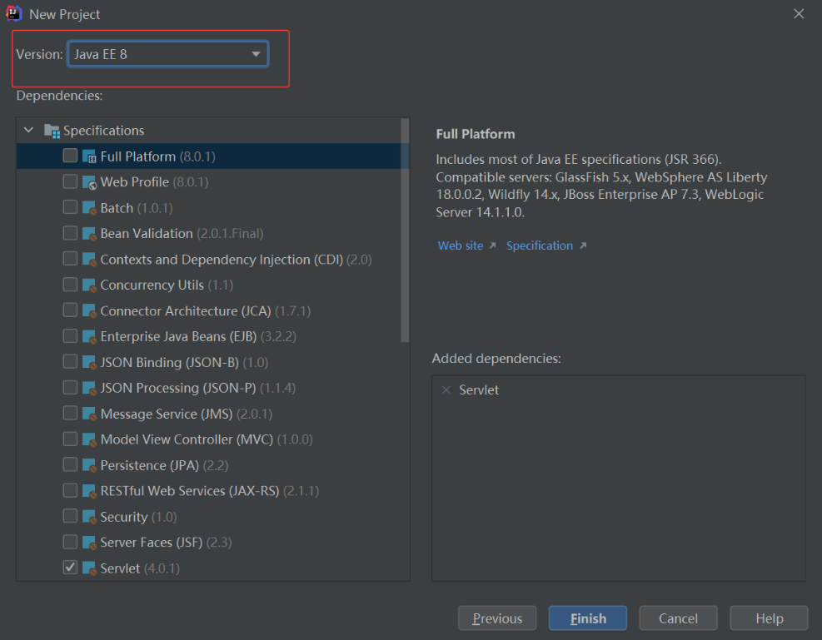Image resolution: width=822 pixels, height=640 pixels.
Task: Click the Batch spec icon
Action: 89,208
